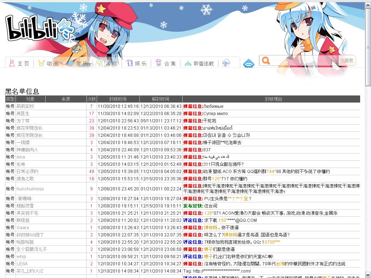Open user 其实我不宅 profile link

pyautogui.click(x=27, y=213)
